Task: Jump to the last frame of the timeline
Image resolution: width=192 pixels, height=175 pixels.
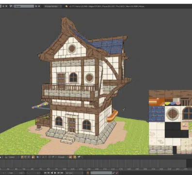Action: [x=62, y=173]
